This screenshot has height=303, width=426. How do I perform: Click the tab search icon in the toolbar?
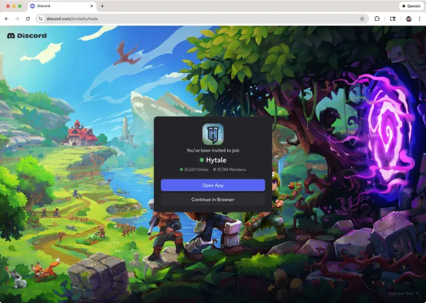(393, 19)
